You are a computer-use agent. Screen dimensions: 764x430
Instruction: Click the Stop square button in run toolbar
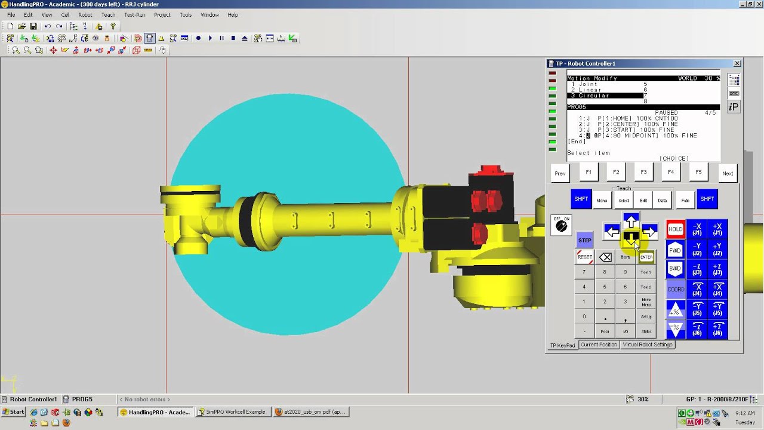pyautogui.click(x=233, y=38)
